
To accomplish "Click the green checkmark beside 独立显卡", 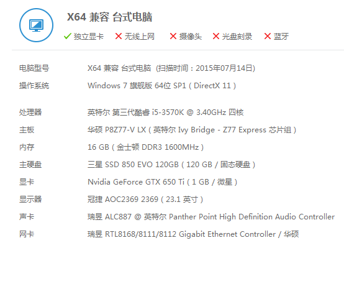I will pyautogui.click(x=67, y=36).
